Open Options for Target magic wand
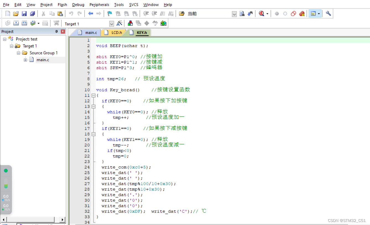The width and height of the screenshot is (370, 225). [119, 23]
